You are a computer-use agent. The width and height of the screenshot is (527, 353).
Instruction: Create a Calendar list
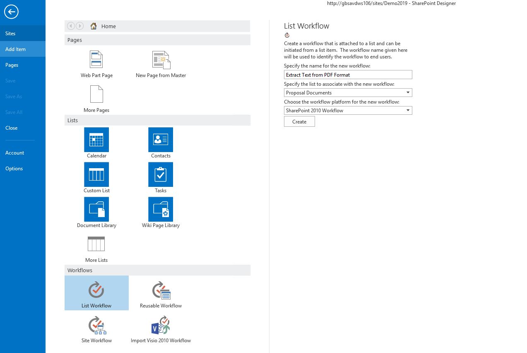tap(96, 140)
